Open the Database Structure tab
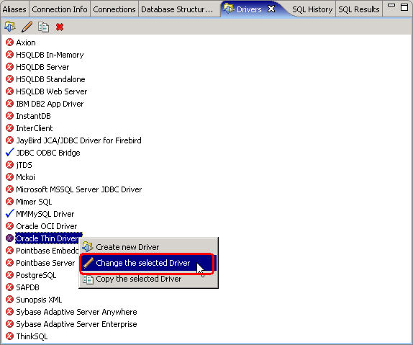Screen dimensions: 413x345 (x=177, y=9)
